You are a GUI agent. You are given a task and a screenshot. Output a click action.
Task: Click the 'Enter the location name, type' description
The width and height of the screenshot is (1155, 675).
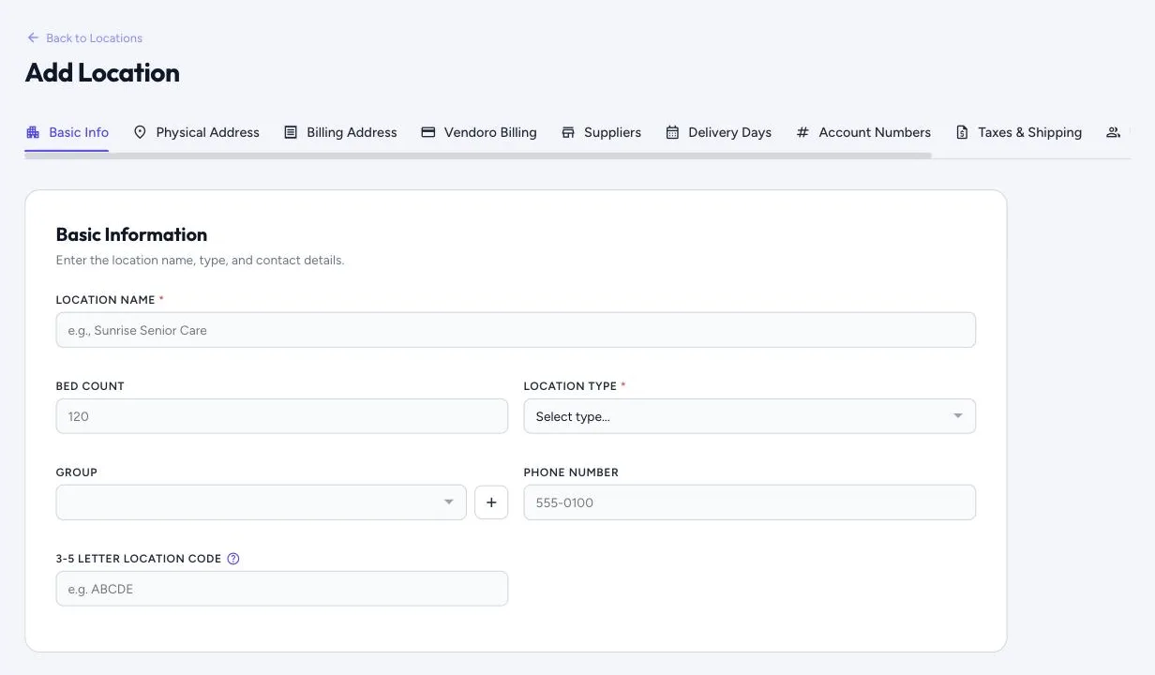point(200,260)
